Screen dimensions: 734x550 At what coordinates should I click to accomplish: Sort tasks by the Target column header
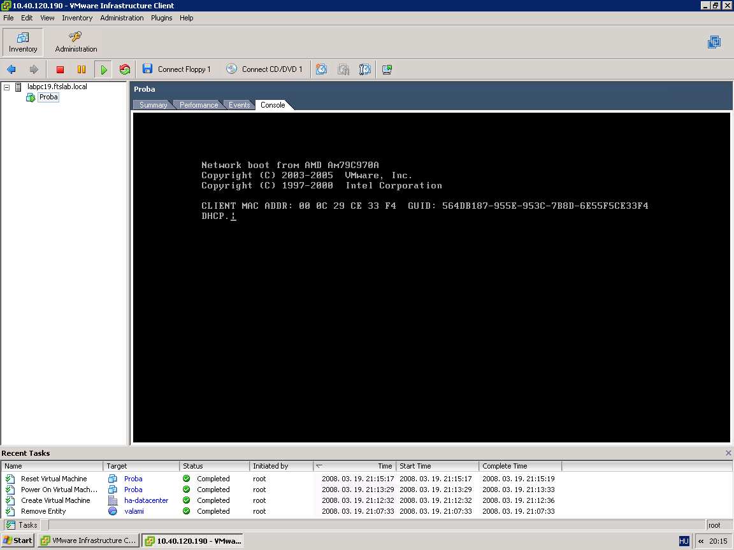click(x=141, y=466)
